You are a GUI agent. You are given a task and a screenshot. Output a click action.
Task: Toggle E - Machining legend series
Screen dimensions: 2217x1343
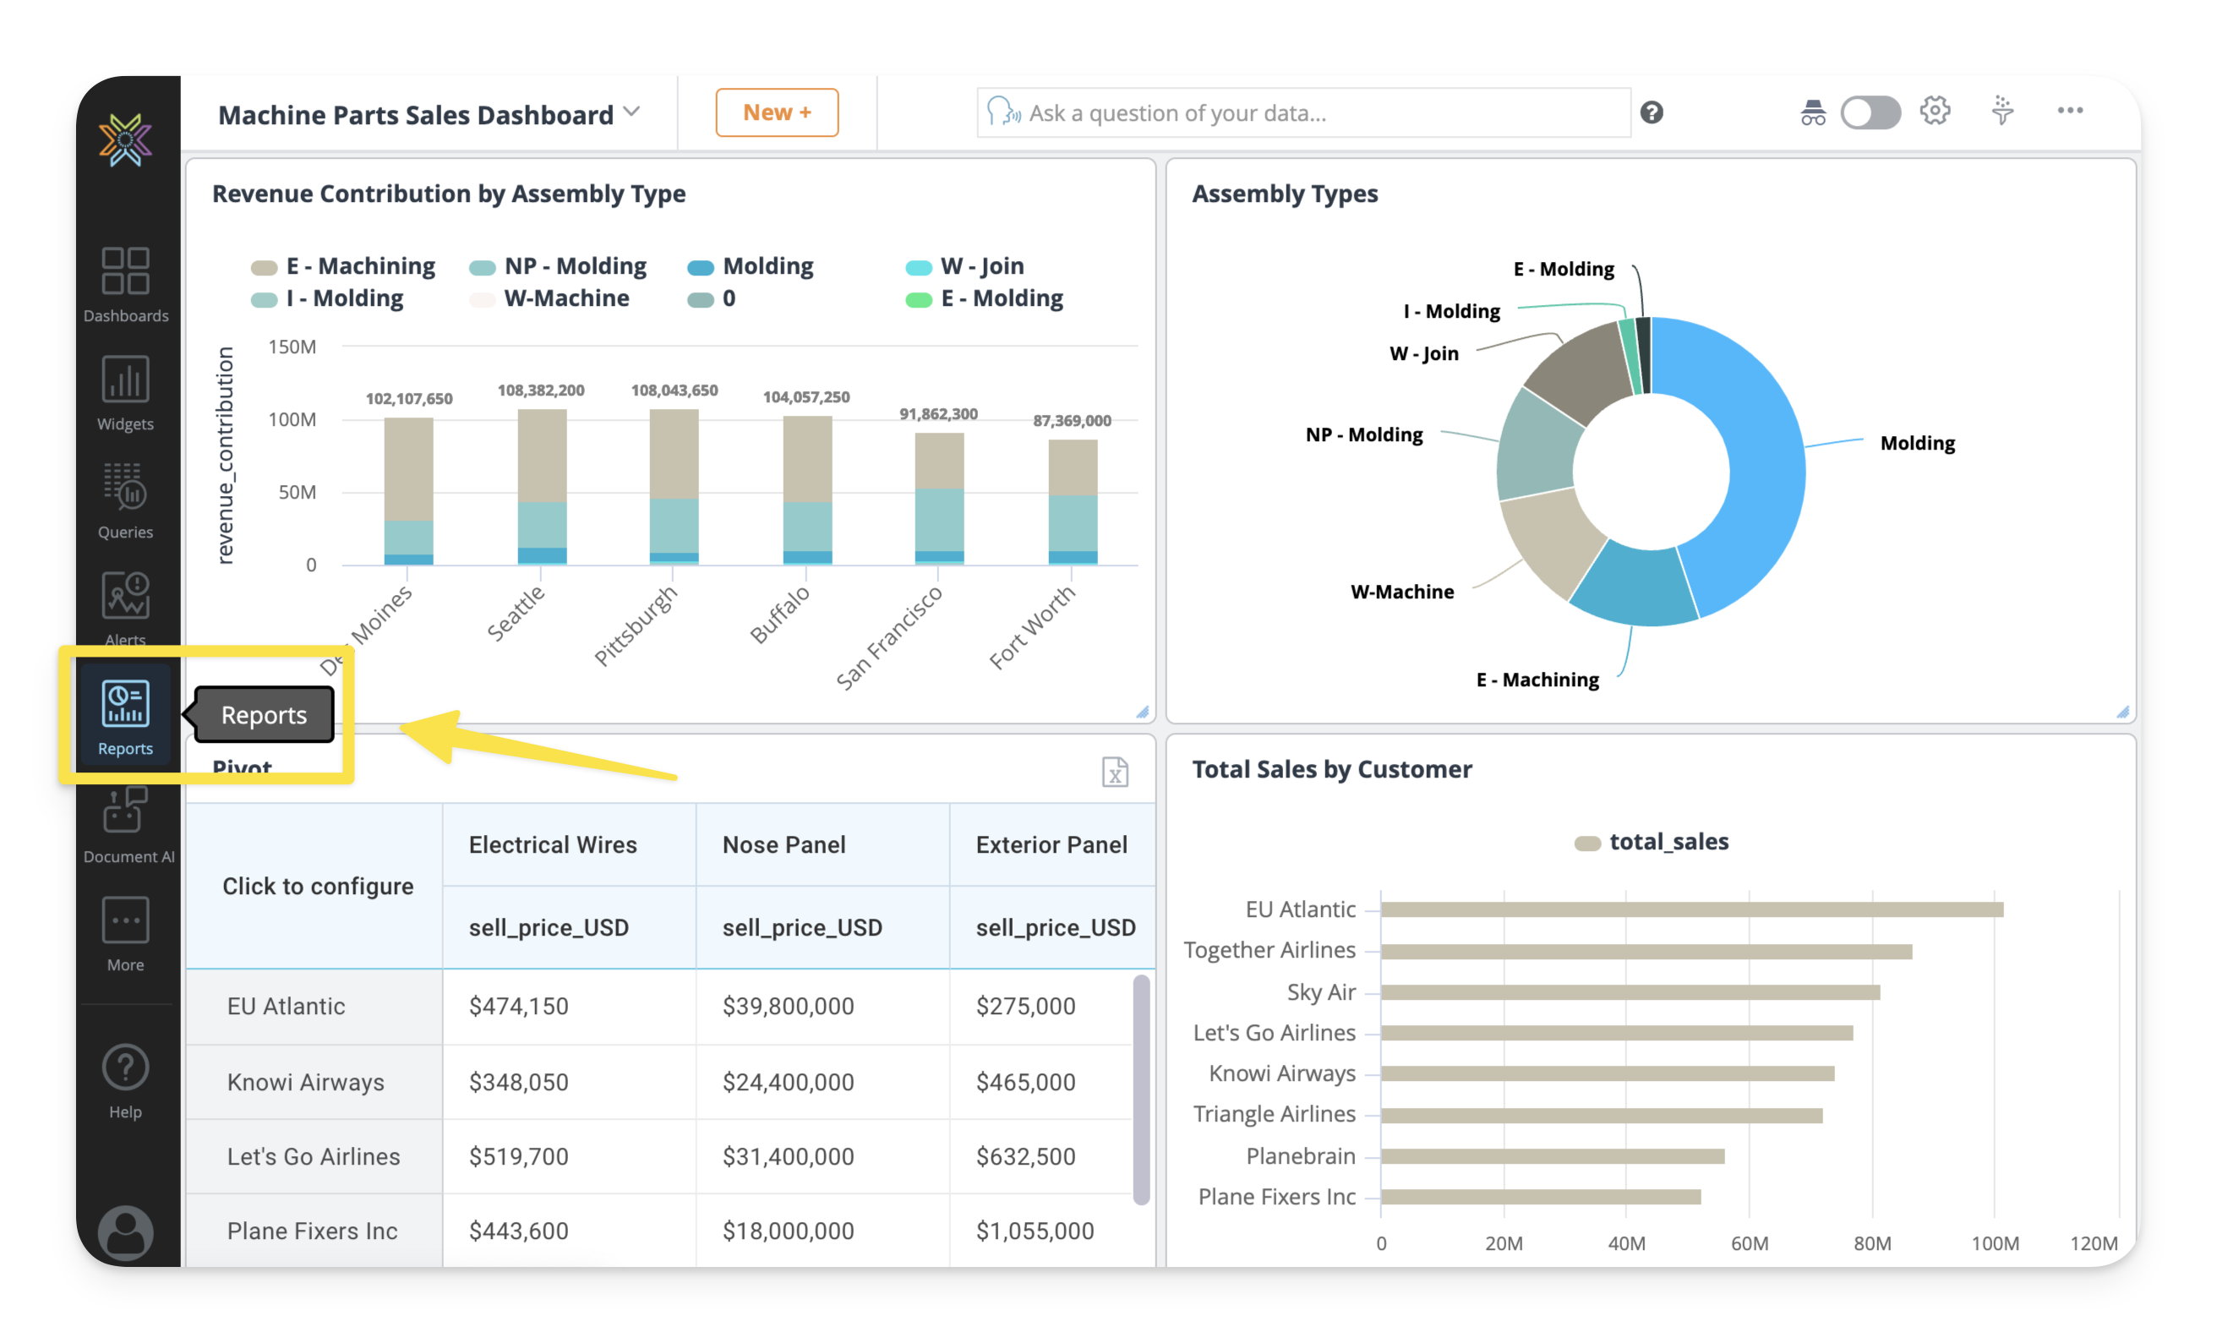pyautogui.click(x=360, y=266)
